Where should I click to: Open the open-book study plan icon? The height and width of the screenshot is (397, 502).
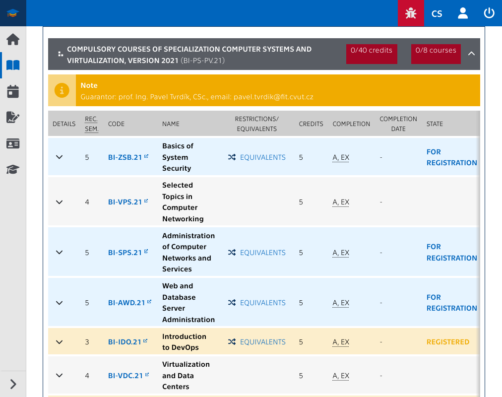(13, 66)
